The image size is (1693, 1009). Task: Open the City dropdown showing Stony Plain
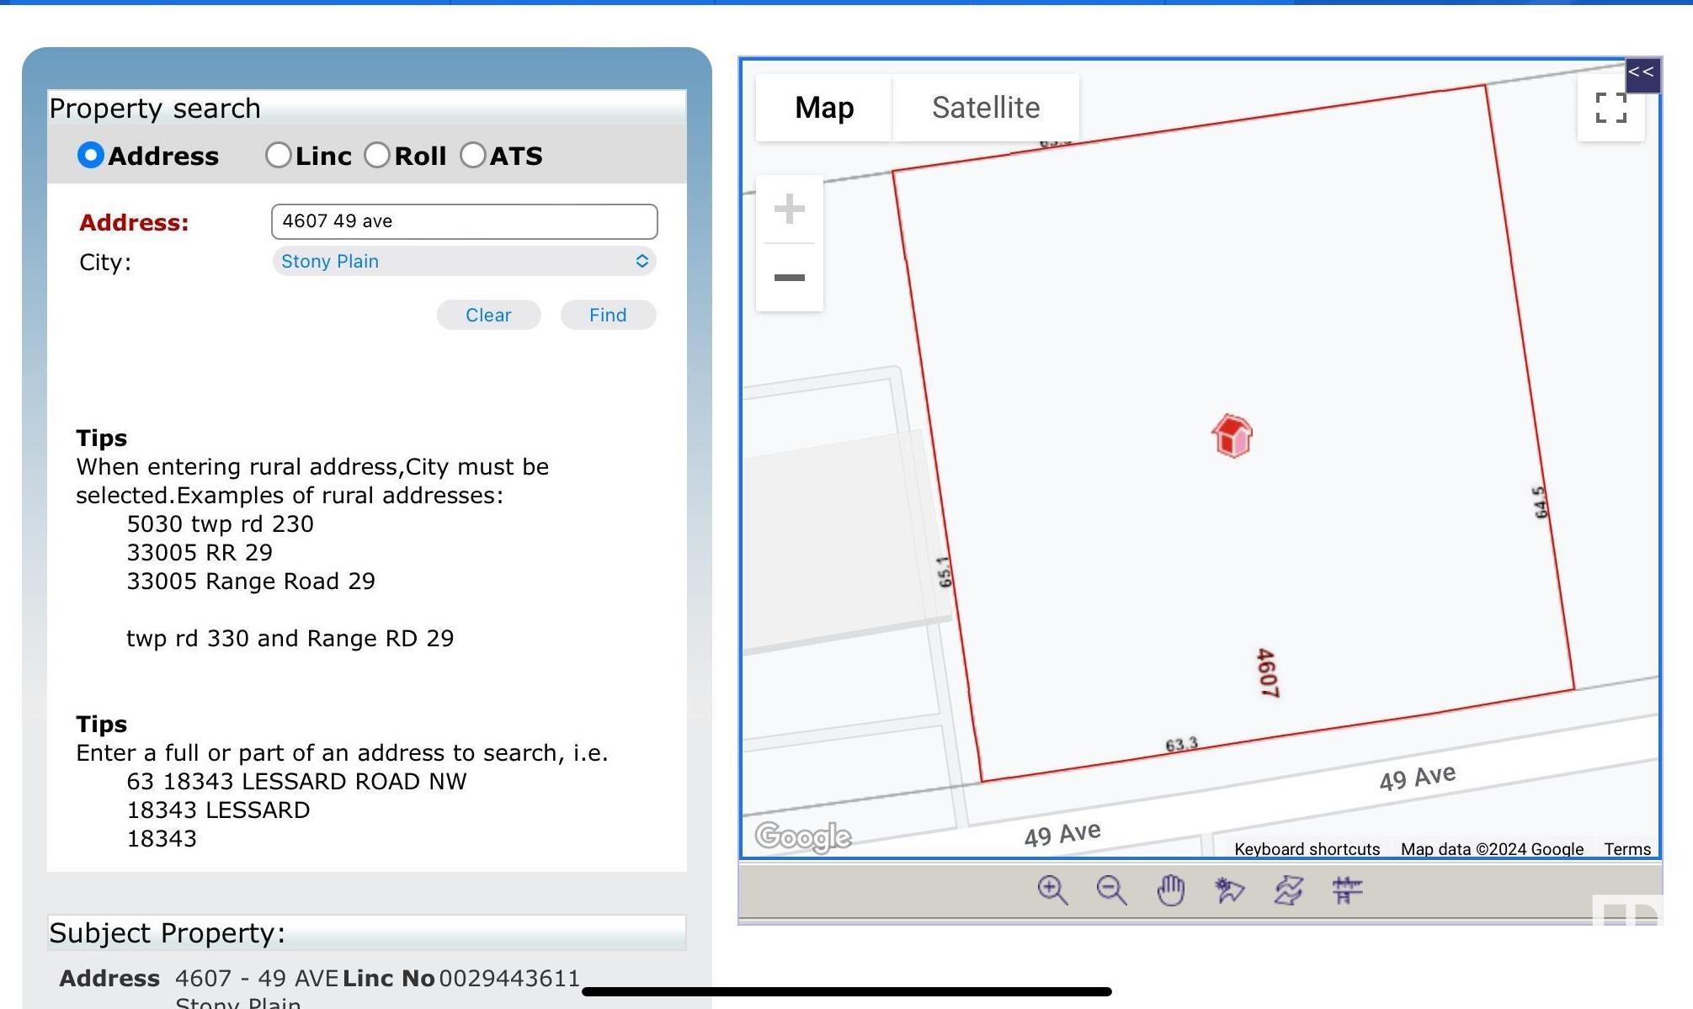(464, 261)
